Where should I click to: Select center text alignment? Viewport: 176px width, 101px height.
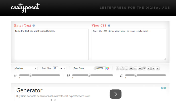149,68
